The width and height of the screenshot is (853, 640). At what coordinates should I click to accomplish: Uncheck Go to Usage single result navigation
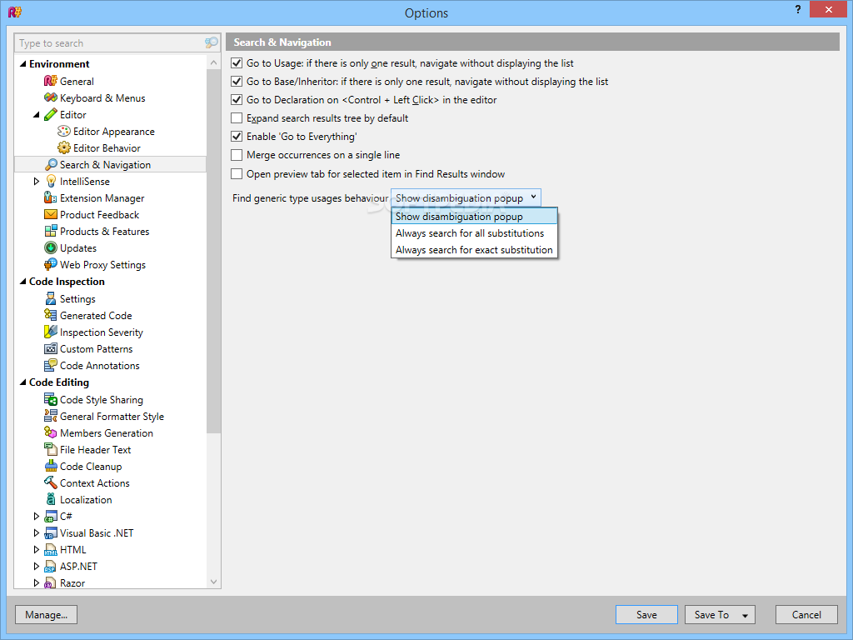coord(237,63)
